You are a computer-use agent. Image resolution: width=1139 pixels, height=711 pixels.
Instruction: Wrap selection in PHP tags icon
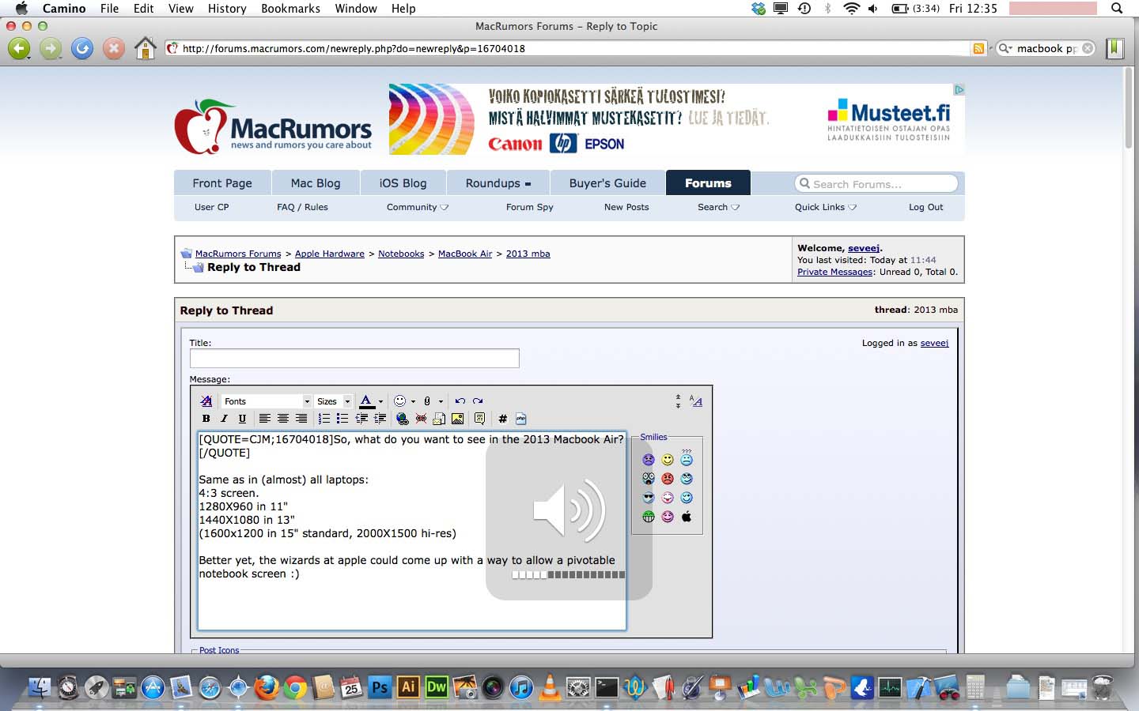pos(520,419)
